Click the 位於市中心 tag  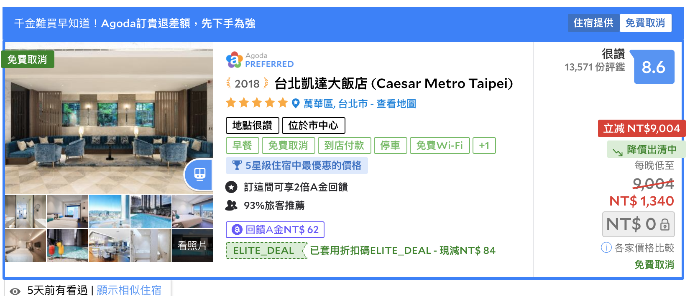(313, 125)
